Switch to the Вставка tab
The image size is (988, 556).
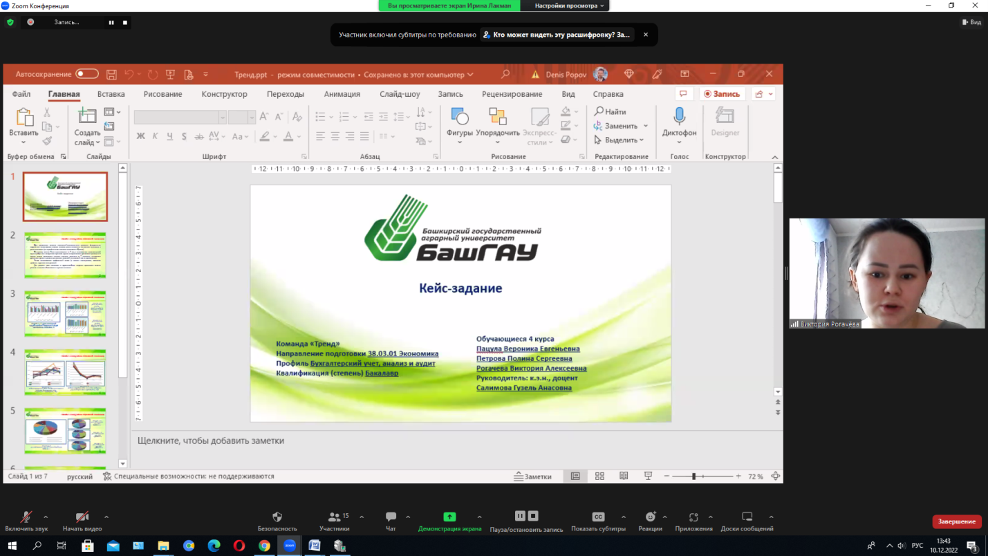[111, 94]
